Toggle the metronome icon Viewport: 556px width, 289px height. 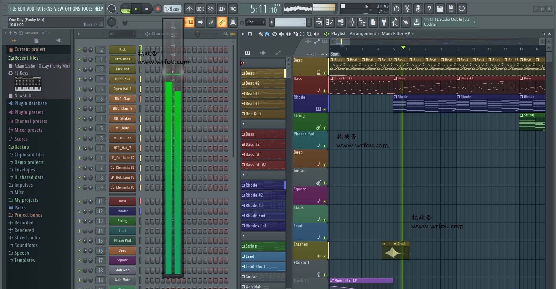point(189,9)
